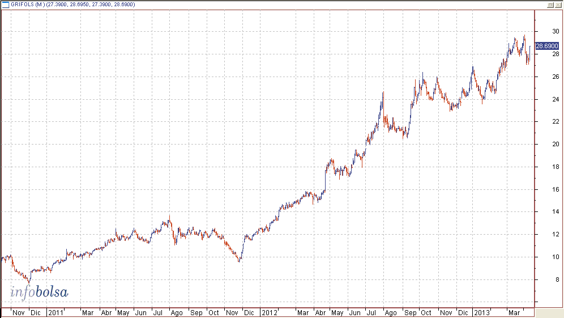Click the 2013 year label on time axis
Image resolution: width=564 pixels, height=318 pixels.
click(482, 312)
